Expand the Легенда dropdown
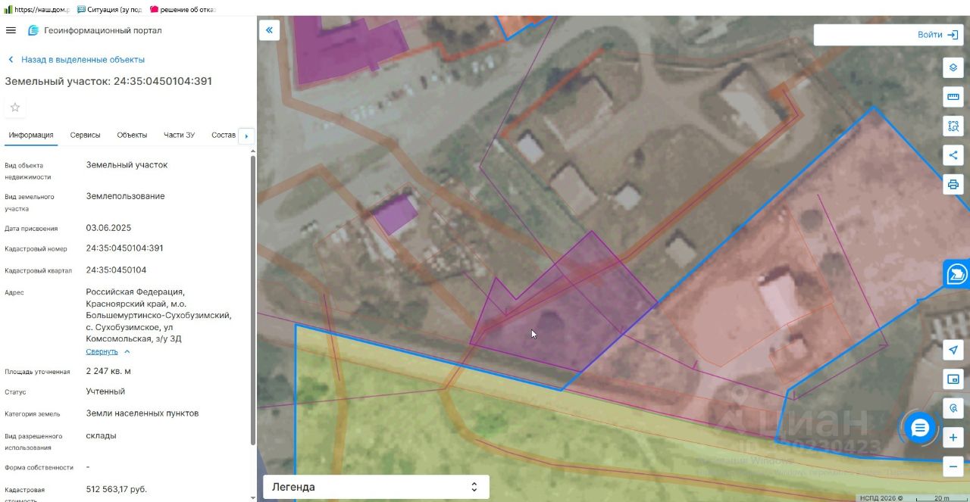The width and height of the screenshot is (970, 502). point(376,487)
